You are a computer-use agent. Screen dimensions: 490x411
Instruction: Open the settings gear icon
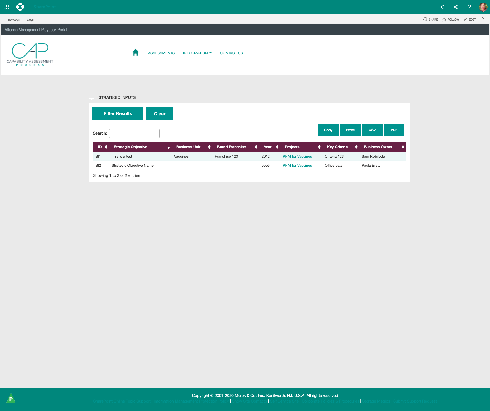pos(456,7)
